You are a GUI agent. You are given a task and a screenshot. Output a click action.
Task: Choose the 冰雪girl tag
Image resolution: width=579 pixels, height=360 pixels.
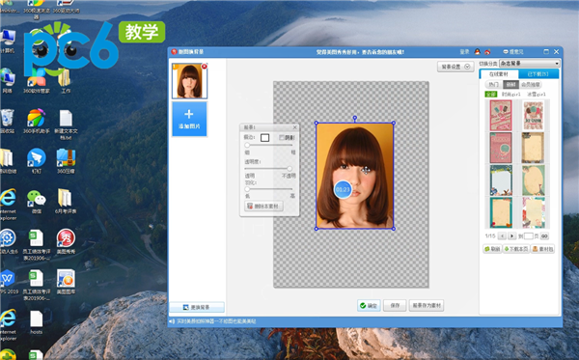(x=537, y=95)
